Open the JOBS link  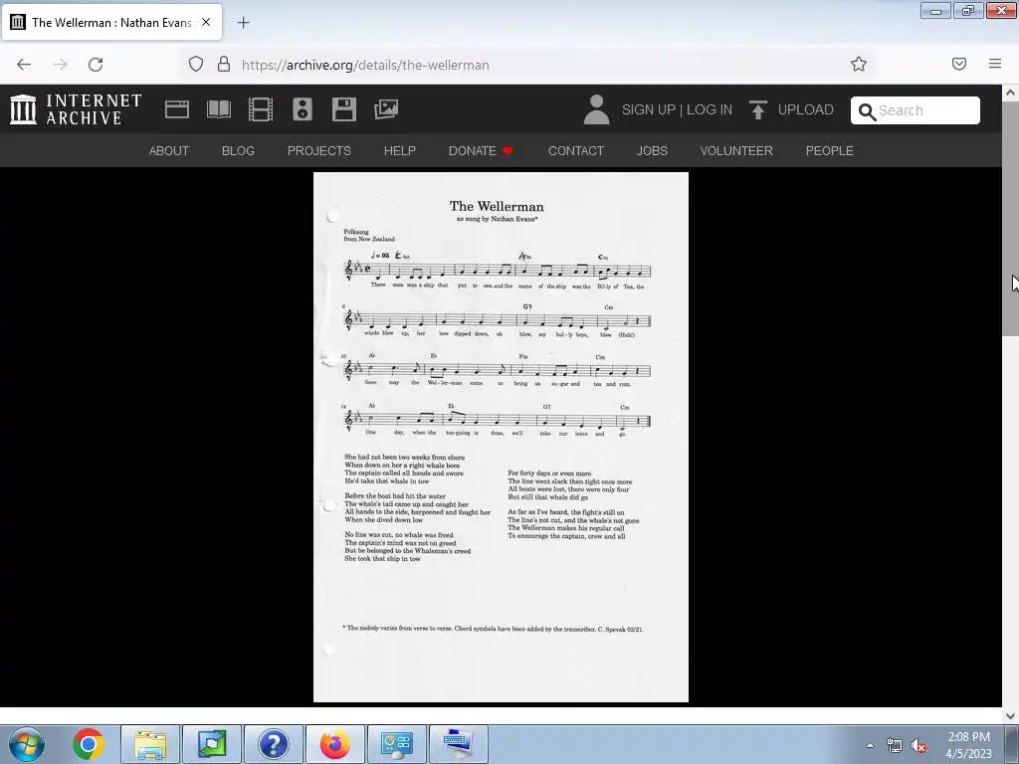[652, 151]
